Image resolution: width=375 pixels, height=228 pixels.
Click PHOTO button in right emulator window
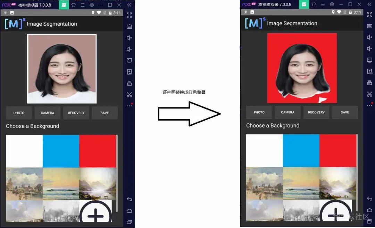[259, 112]
